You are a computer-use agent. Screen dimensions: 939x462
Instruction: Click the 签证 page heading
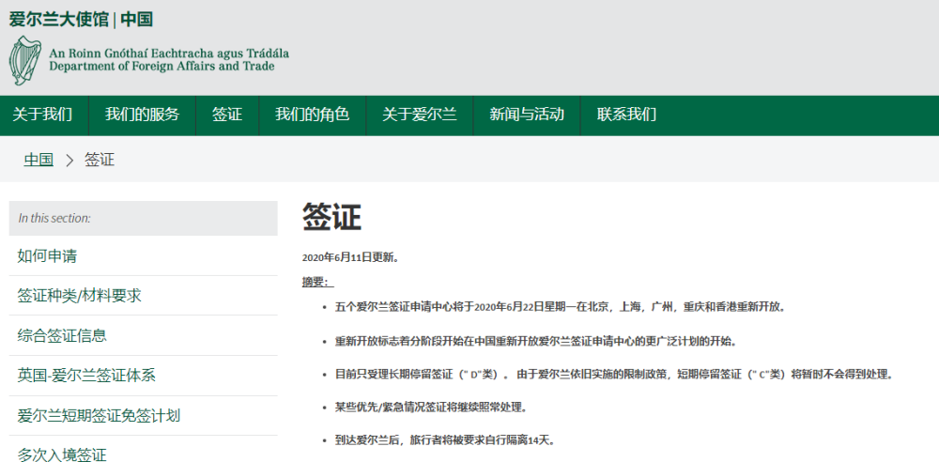331,218
